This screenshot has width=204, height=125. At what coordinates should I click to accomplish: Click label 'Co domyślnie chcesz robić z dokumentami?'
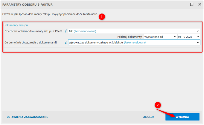coord(31,43)
